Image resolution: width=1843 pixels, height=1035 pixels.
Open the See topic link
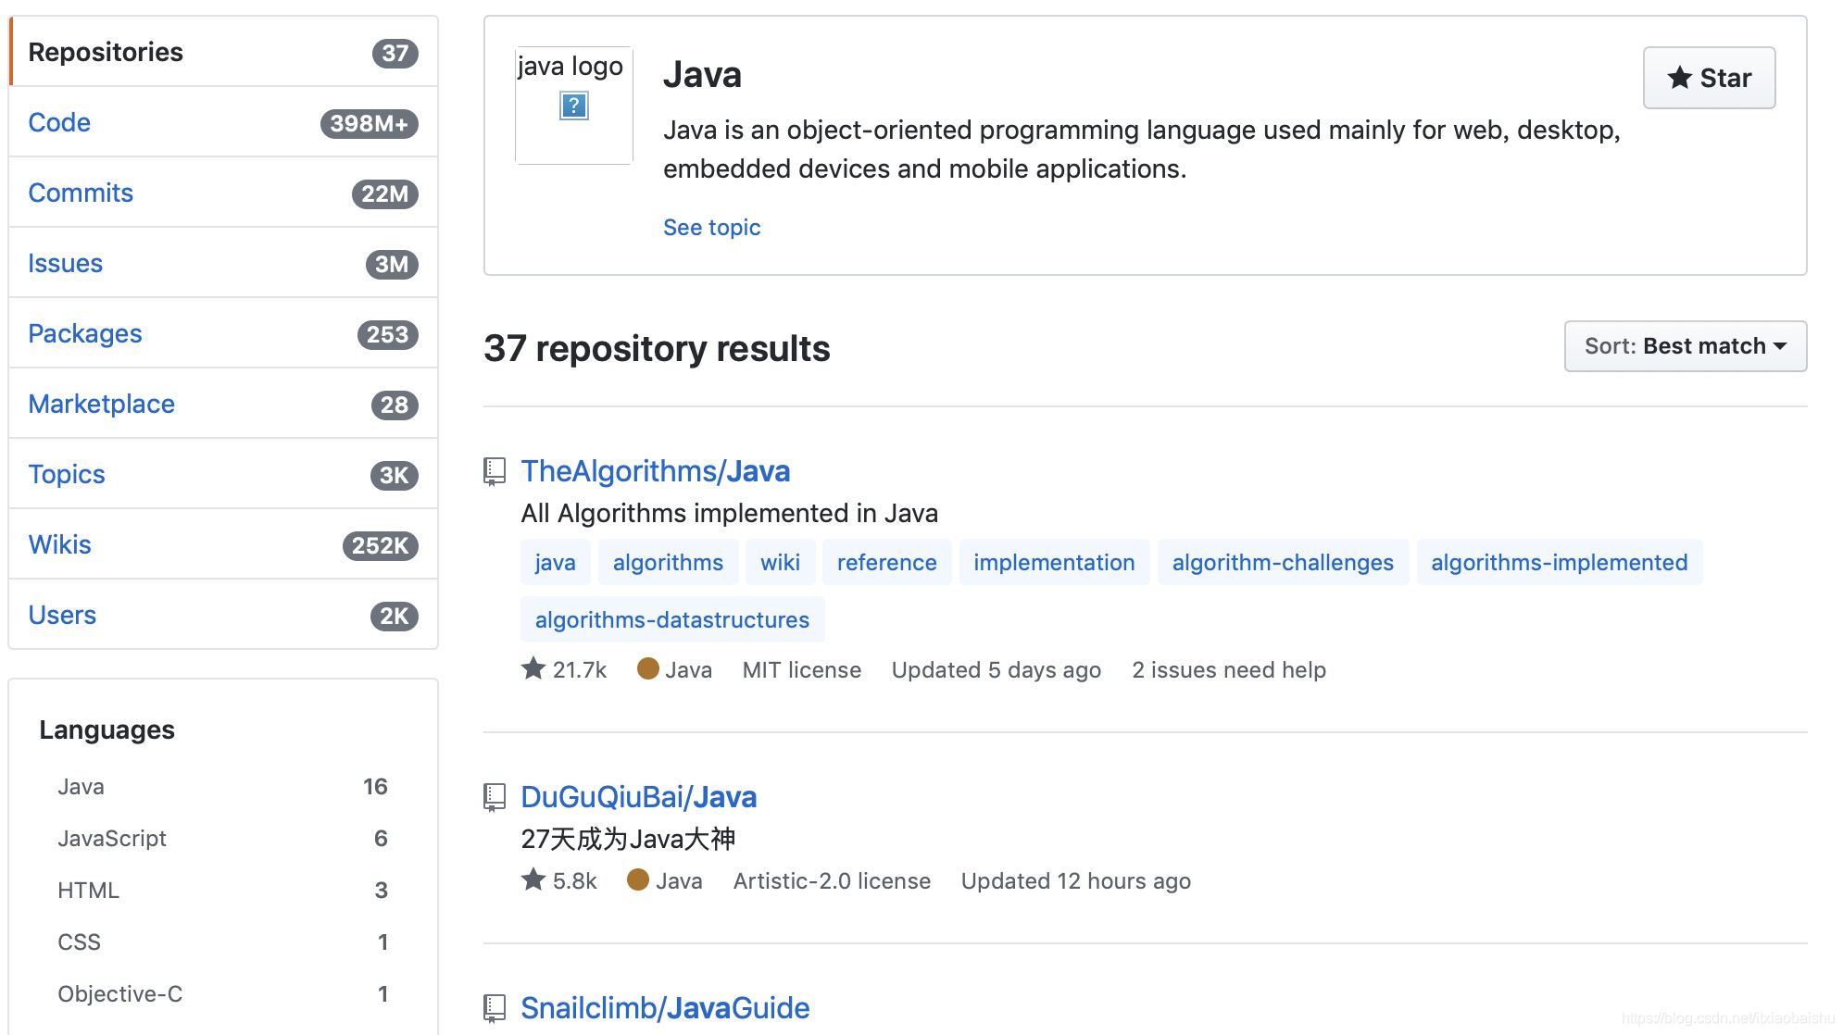point(711,228)
